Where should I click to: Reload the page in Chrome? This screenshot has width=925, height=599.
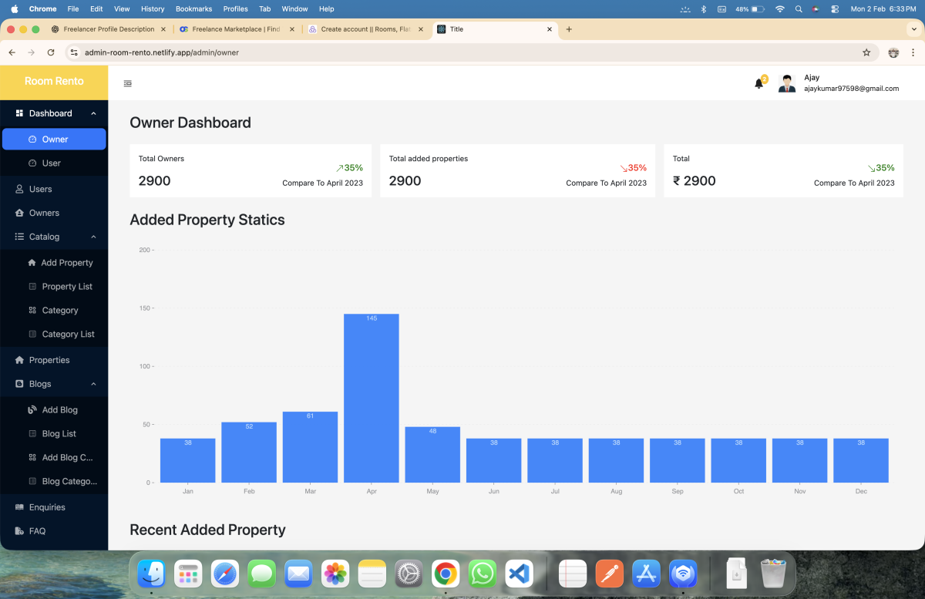coord(51,52)
